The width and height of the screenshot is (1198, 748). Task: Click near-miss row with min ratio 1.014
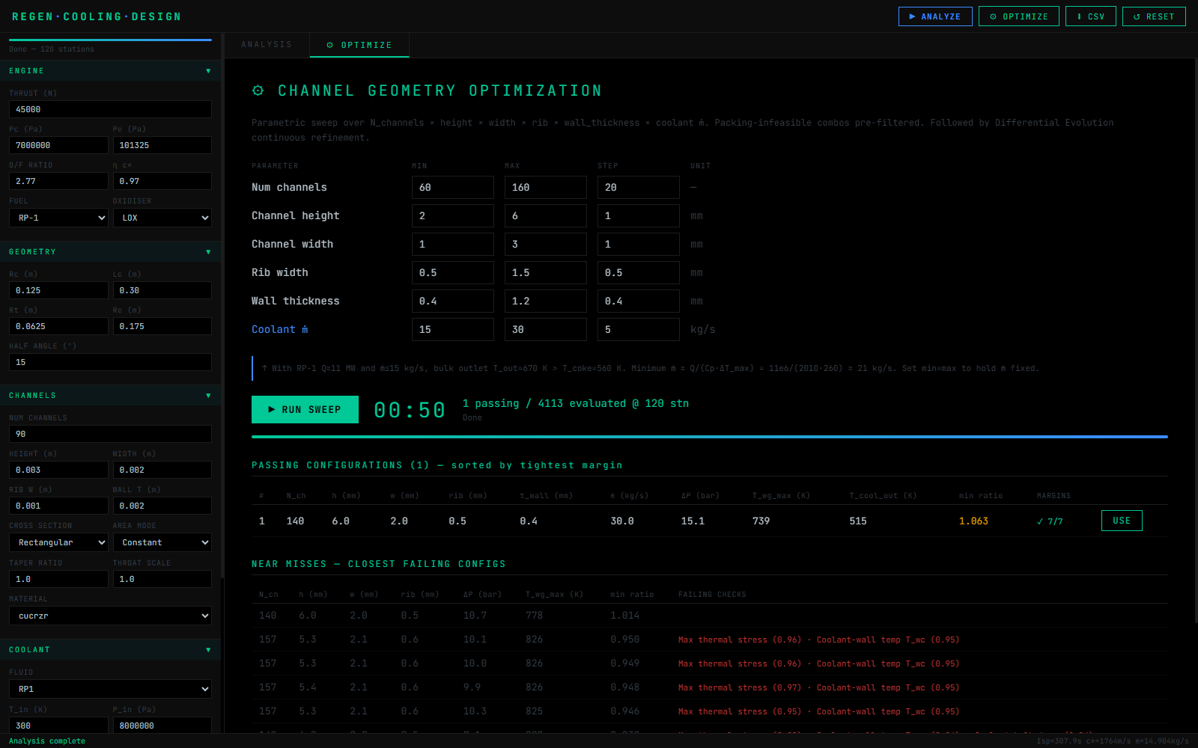point(710,616)
